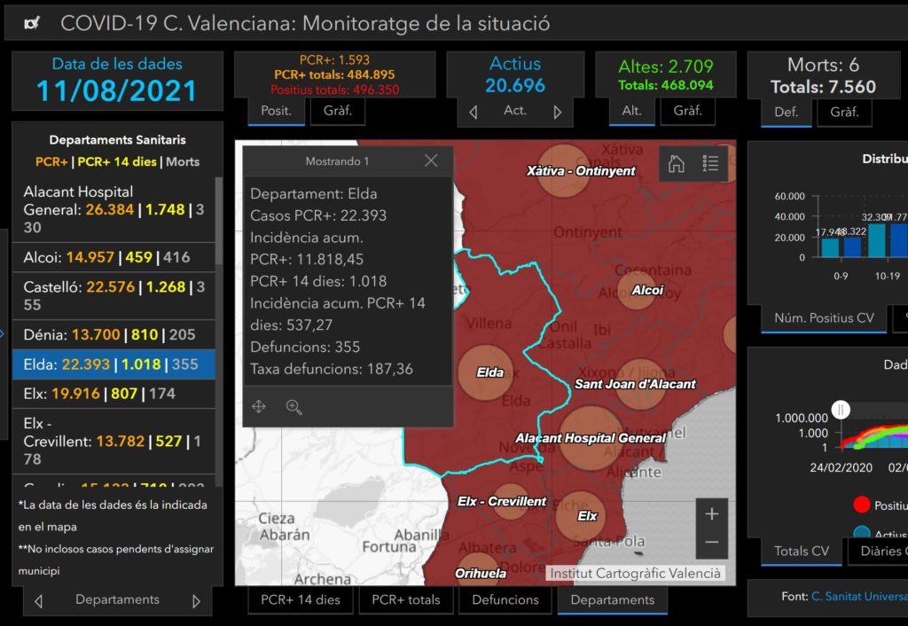Click Institut Cartogràfic Valencià attribution
This screenshot has height=626, width=908.
(x=635, y=574)
